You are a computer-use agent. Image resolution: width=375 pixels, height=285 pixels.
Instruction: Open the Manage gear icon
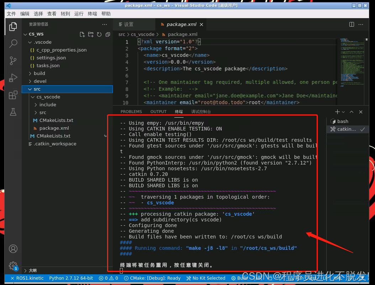13,266
